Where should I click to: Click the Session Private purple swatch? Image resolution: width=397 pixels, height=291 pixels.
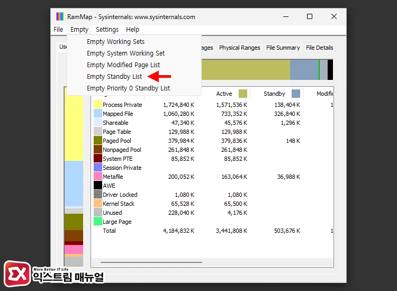(98, 168)
